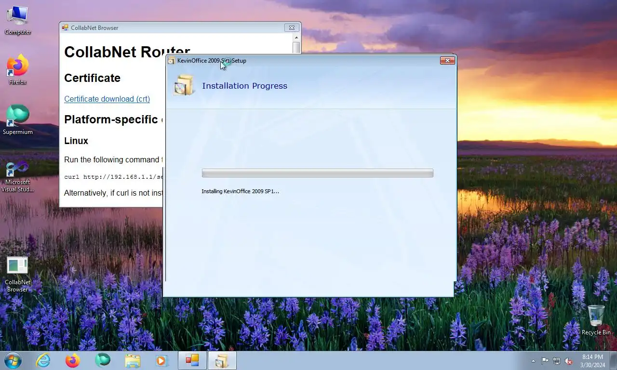
Task: Click the curl http://192.168.1.1 command text
Action: click(x=114, y=177)
